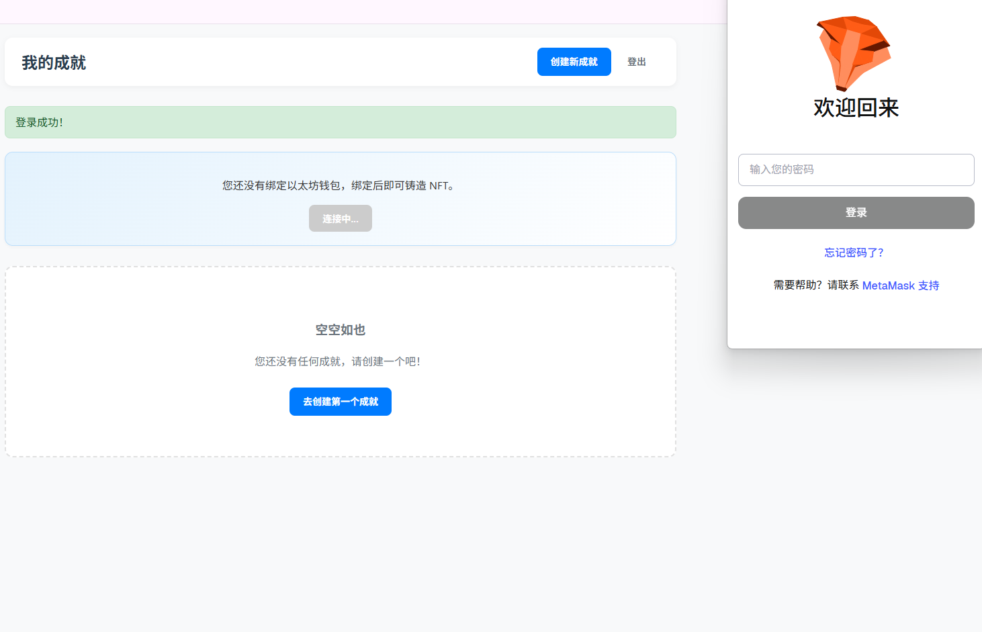Select the wallet binding notice panel
This screenshot has width=982, height=632.
coord(340,199)
